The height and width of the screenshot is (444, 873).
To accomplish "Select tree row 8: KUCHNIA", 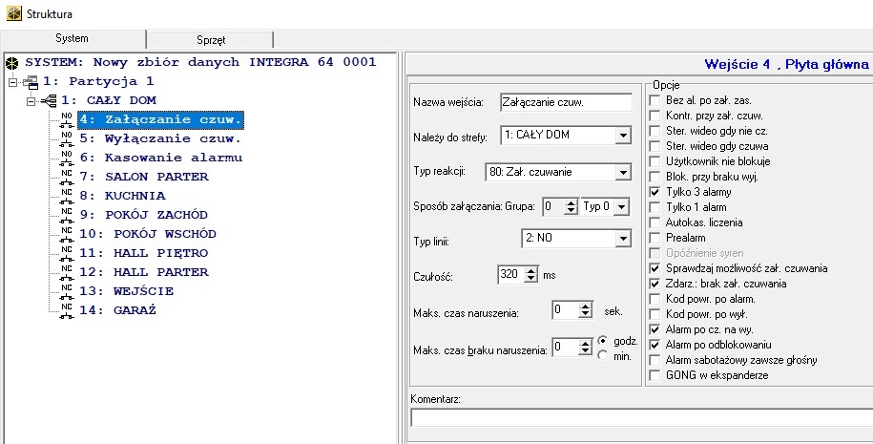I will point(122,196).
